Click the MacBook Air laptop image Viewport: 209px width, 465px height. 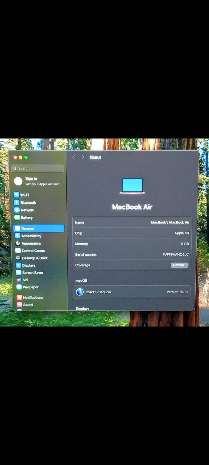[132, 186]
